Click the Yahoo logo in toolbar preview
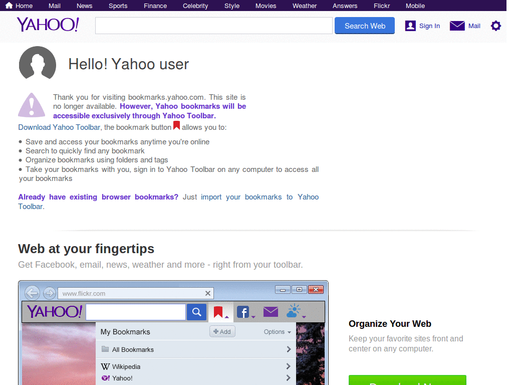 click(54, 311)
